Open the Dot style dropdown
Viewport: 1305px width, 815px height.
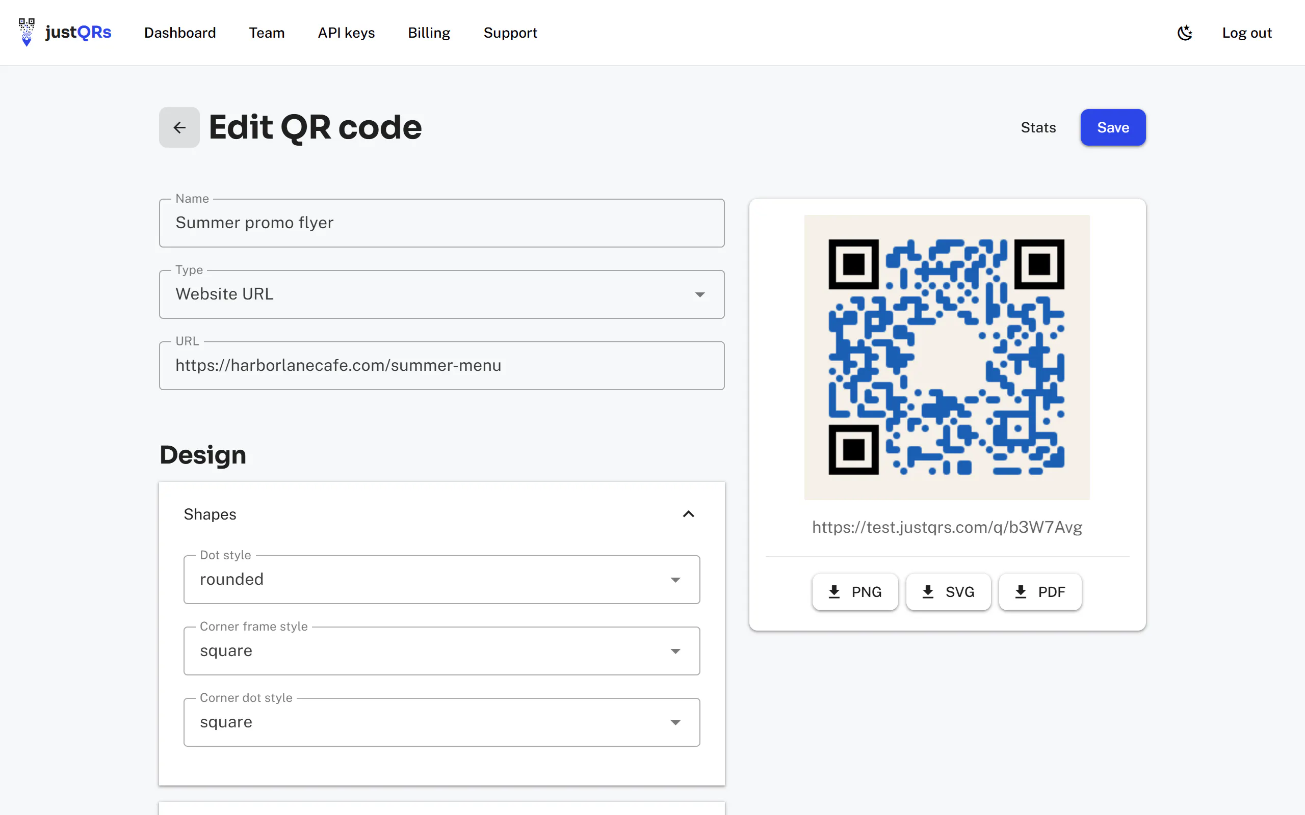click(441, 580)
